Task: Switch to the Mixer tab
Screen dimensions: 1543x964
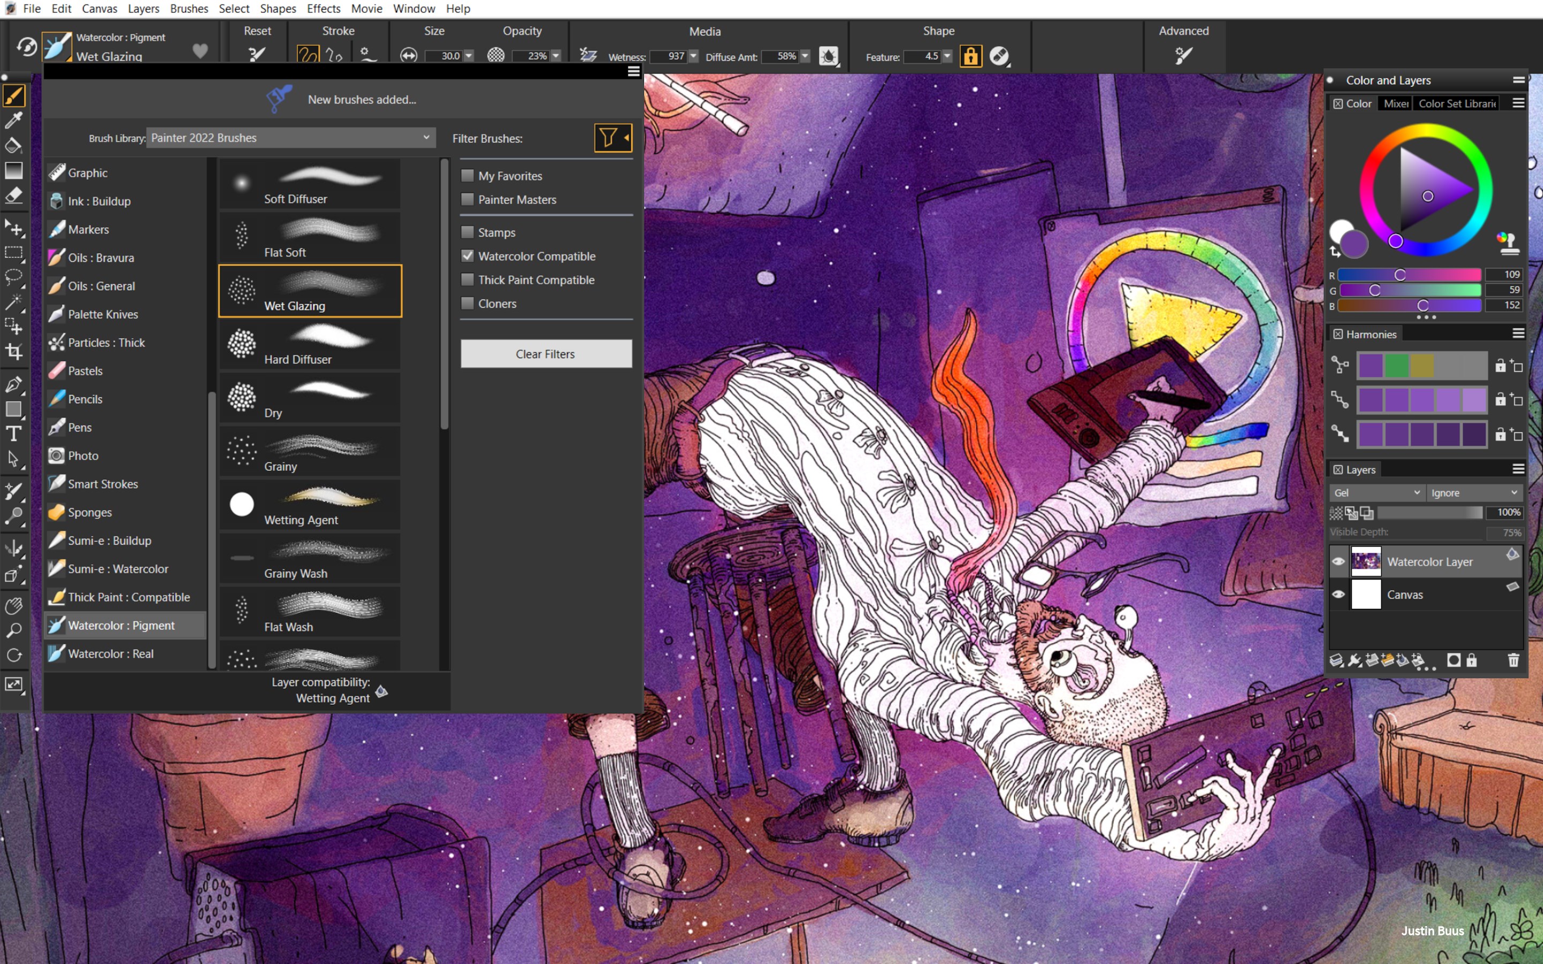Action: pyautogui.click(x=1396, y=103)
